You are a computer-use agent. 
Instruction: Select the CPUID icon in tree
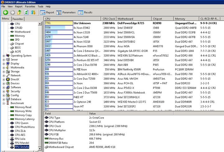click(12, 28)
